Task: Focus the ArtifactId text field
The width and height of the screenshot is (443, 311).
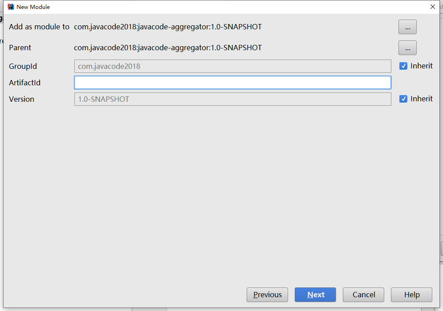Action: coord(232,83)
